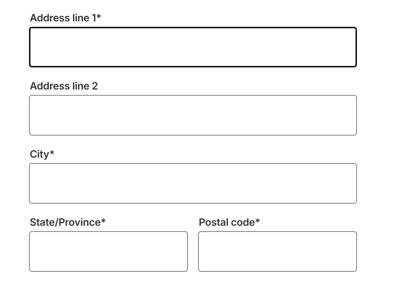The image size is (403, 287).
Task: Click the "Address line 1" label text
Action: tap(63, 18)
